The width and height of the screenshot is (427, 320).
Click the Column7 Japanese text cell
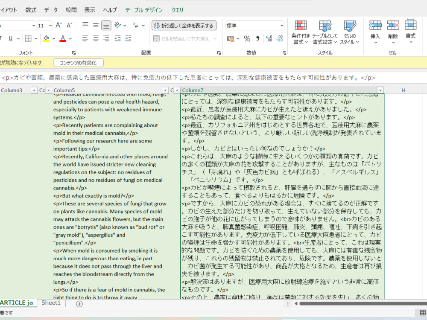282,196
